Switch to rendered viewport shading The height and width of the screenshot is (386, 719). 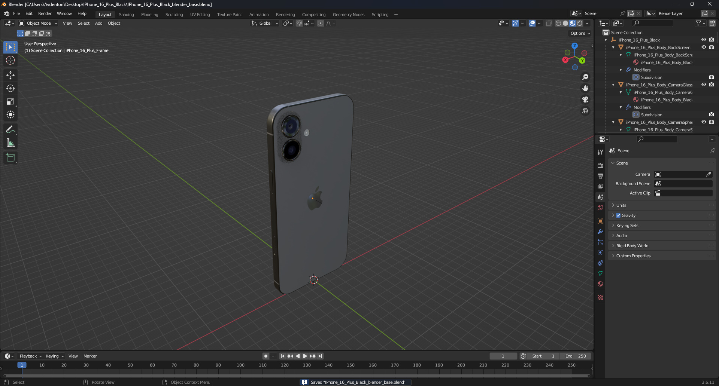[x=580, y=23]
